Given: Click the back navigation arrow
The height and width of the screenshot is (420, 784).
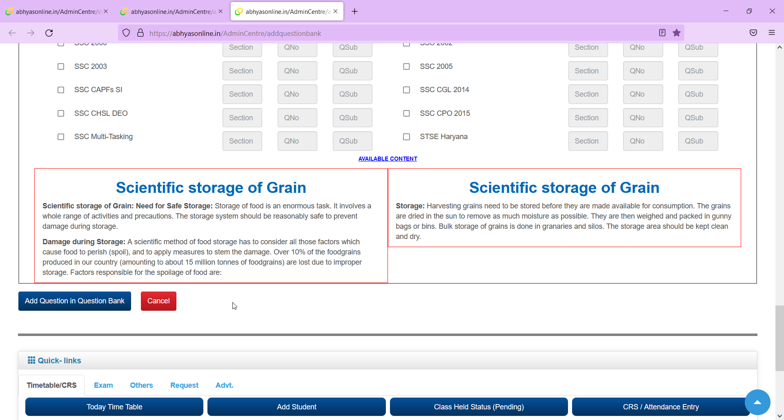Looking at the screenshot, I should [12, 33].
